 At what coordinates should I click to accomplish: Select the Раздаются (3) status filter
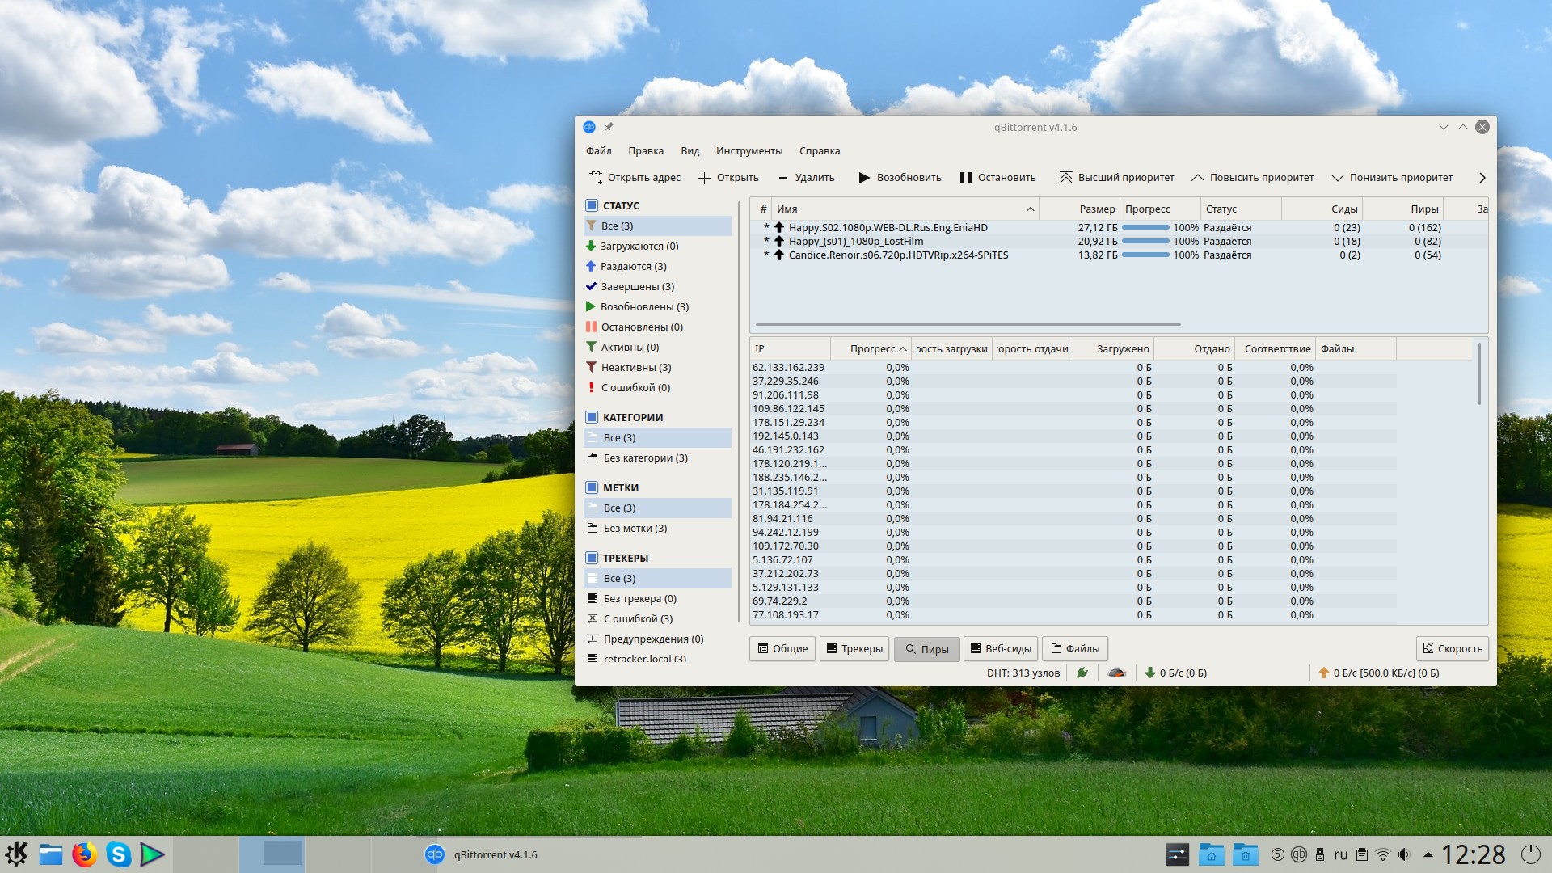(x=633, y=267)
